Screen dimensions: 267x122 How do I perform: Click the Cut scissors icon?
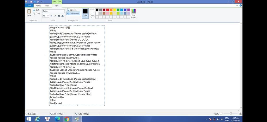tap(34, 10)
